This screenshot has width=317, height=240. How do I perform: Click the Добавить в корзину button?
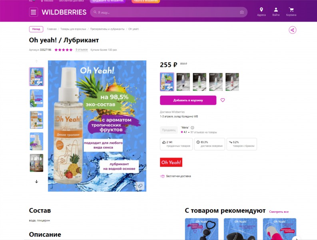188,100
